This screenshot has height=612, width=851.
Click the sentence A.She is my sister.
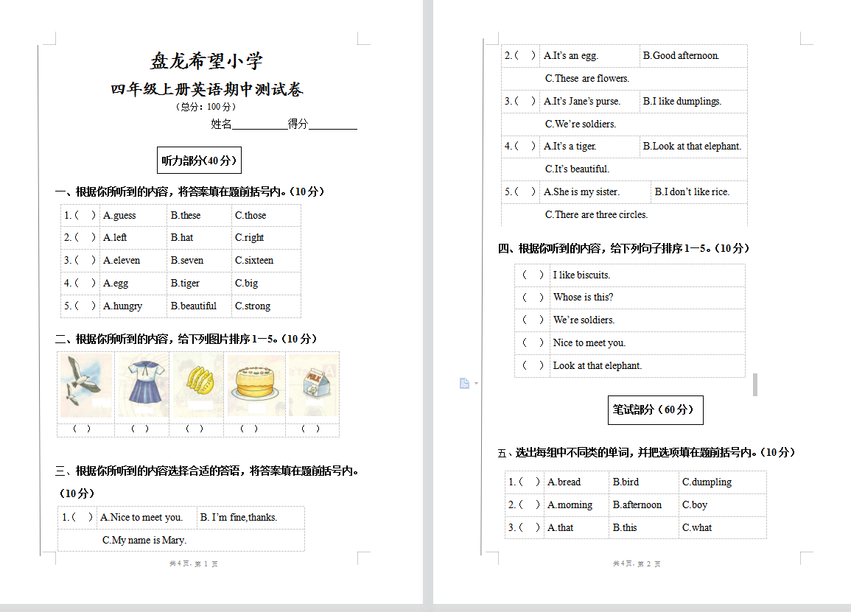[x=582, y=192]
